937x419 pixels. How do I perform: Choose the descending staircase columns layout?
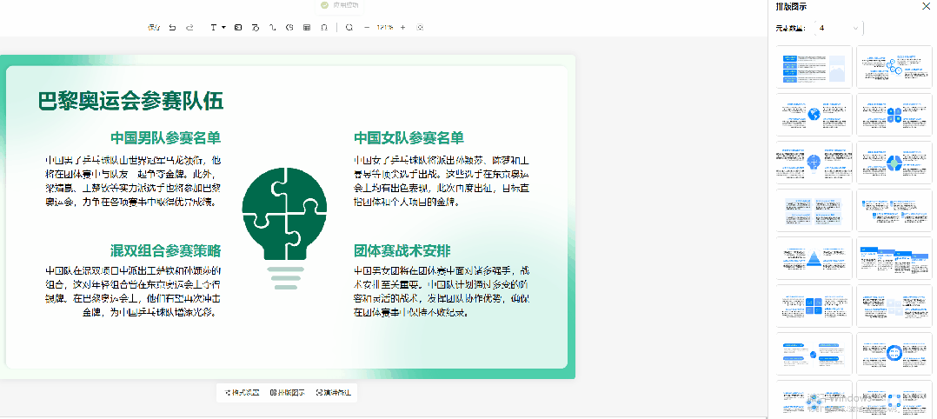pos(894,258)
